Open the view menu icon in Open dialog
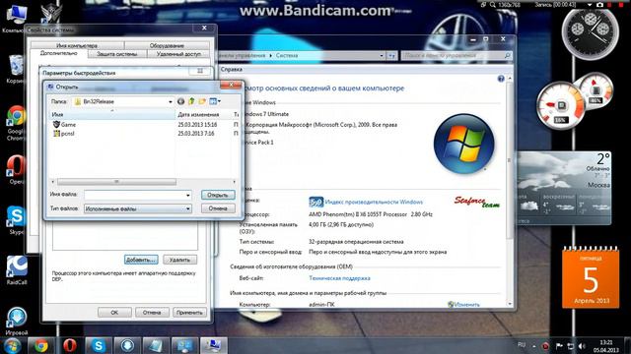 click(215, 101)
